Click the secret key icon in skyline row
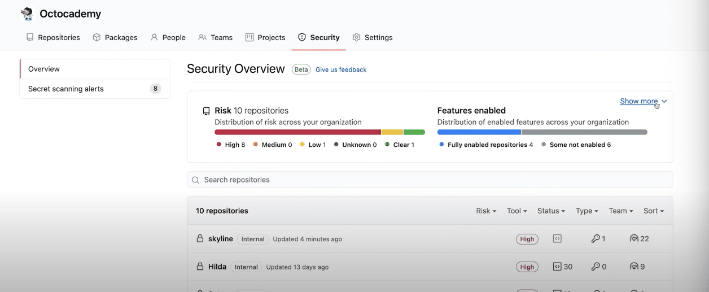Viewport: 709px width, 292px height. pyautogui.click(x=596, y=239)
